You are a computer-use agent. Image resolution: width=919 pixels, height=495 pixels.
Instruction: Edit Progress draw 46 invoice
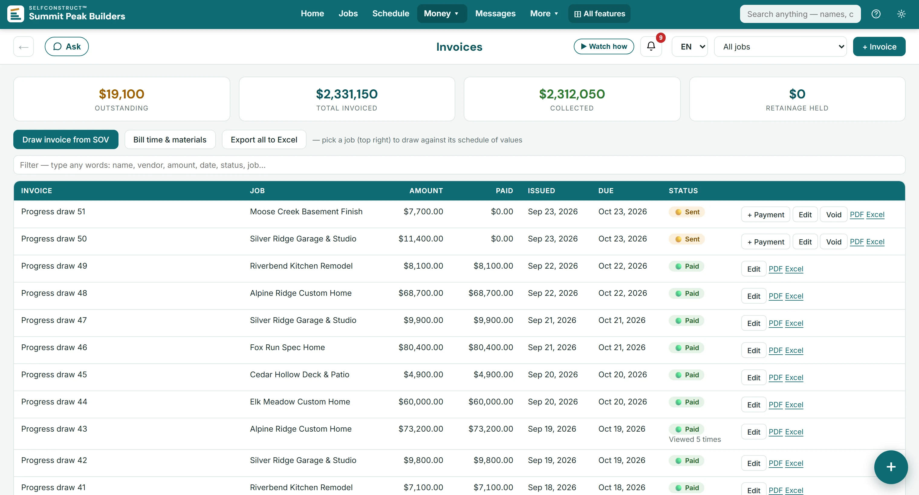click(x=753, y=350)
